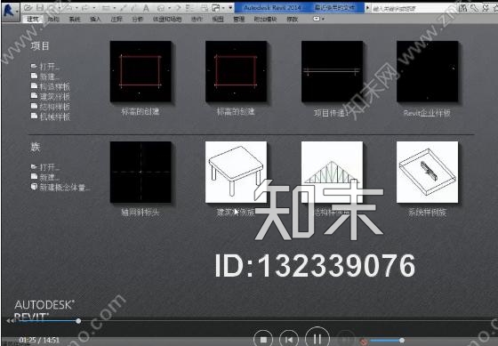Switch to the 结构 ribbon tab
Viewport: 498px width, 346px height.
click(x=53, y=19)
